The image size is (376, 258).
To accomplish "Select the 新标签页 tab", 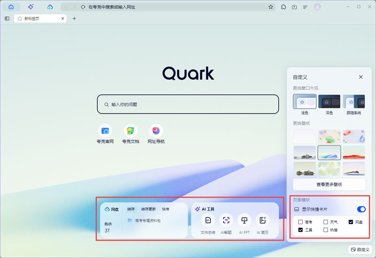I will (x=40, y=18).
